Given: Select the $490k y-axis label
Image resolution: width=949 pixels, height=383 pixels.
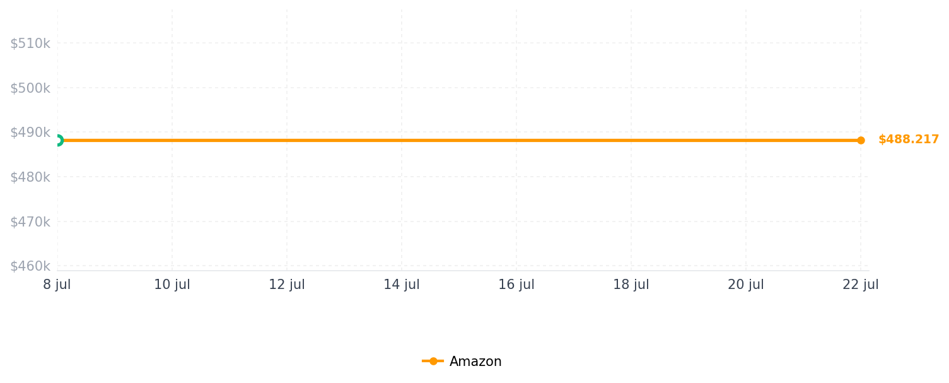Looking at the screenshot, I should coord(30,133).
